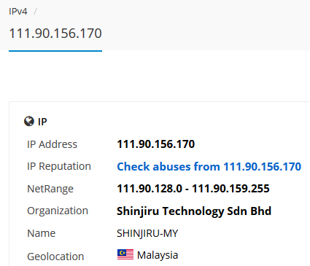Viewport: 310px width, 266px height.
Task: Click the bold IP Address value 111.90.156.170
Action: point(156,144)
